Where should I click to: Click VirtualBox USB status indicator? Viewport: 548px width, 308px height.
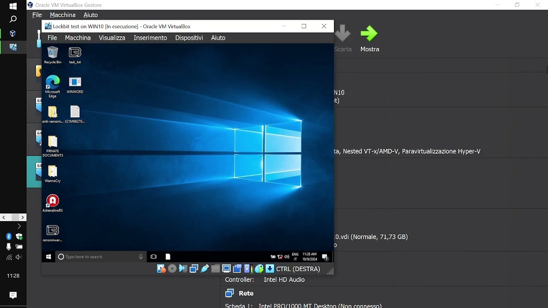coord(205,269)
